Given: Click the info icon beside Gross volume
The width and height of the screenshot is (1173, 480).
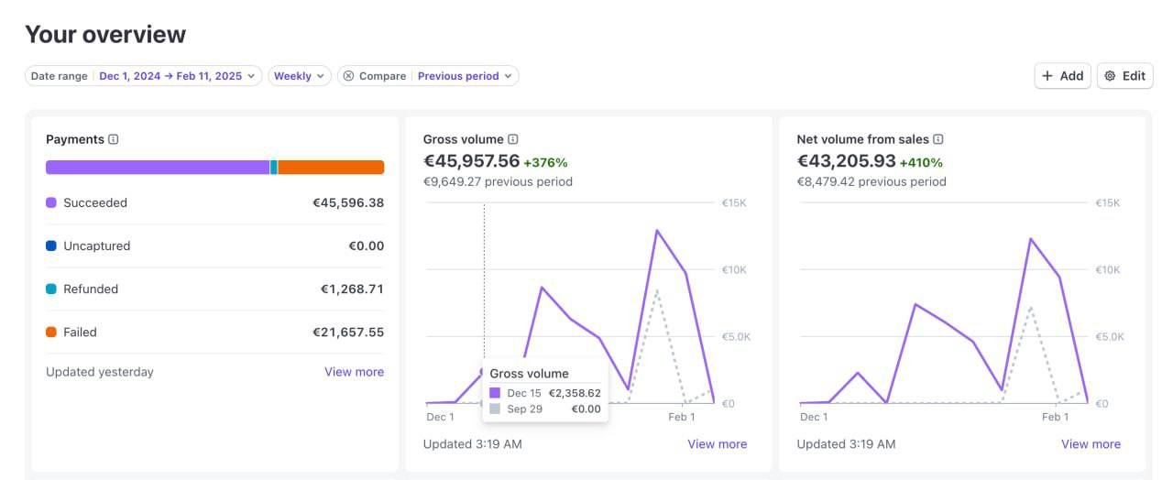Looking at the screenshot, I should coord(513,139).
